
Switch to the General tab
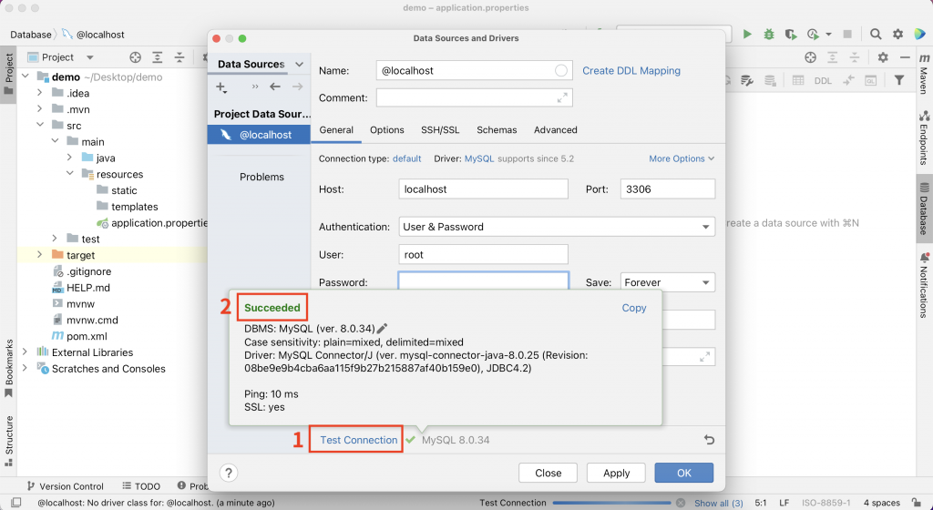336,130
